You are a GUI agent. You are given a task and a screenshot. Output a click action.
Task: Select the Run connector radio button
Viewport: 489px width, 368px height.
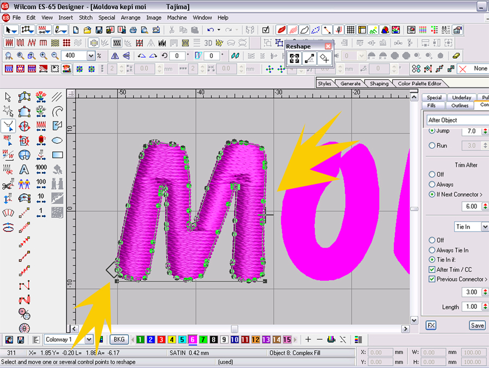432,145
